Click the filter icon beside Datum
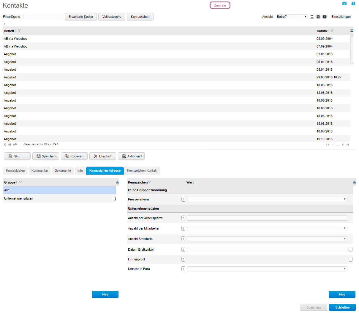359x313 pixels. [332, 31]
